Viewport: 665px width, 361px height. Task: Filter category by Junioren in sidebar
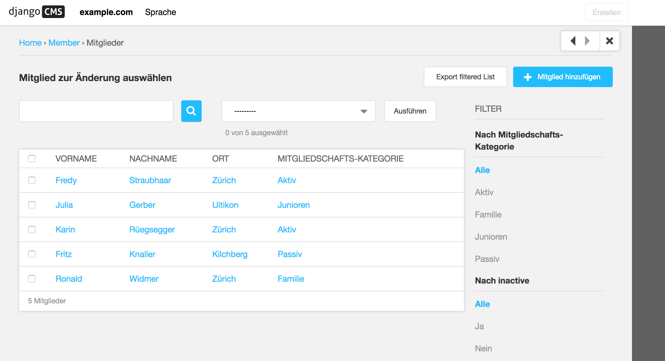coord(491,237)
